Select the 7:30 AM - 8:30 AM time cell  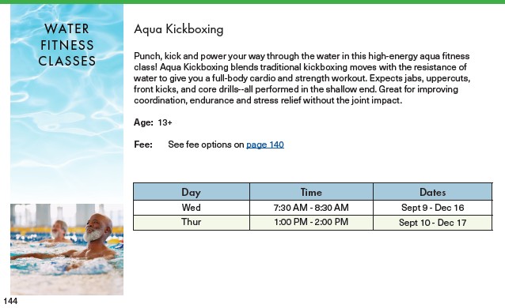click(311, 208)
